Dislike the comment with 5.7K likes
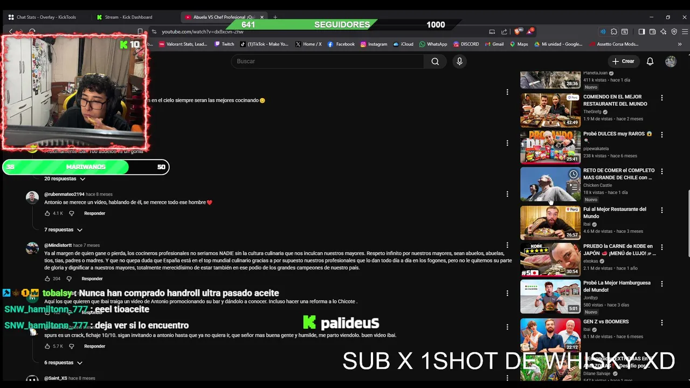This screenshot has height=388, width=690. (x=71, y=346)
